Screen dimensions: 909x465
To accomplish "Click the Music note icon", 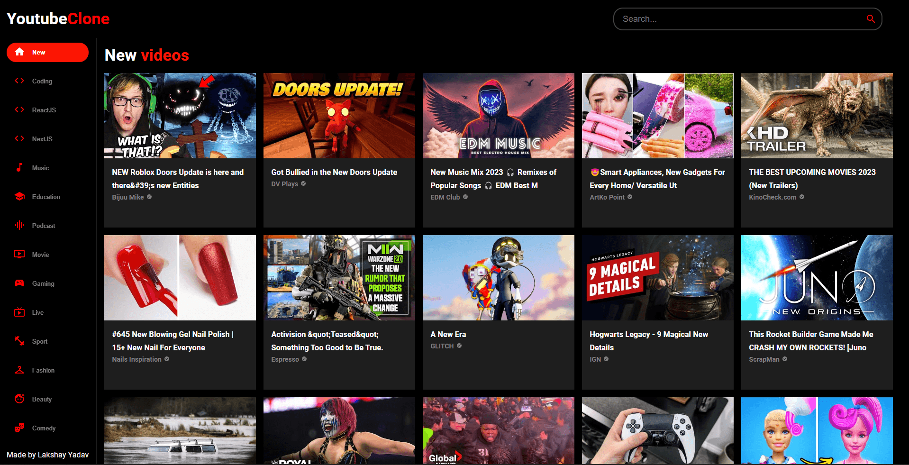I will pos(19,168).
